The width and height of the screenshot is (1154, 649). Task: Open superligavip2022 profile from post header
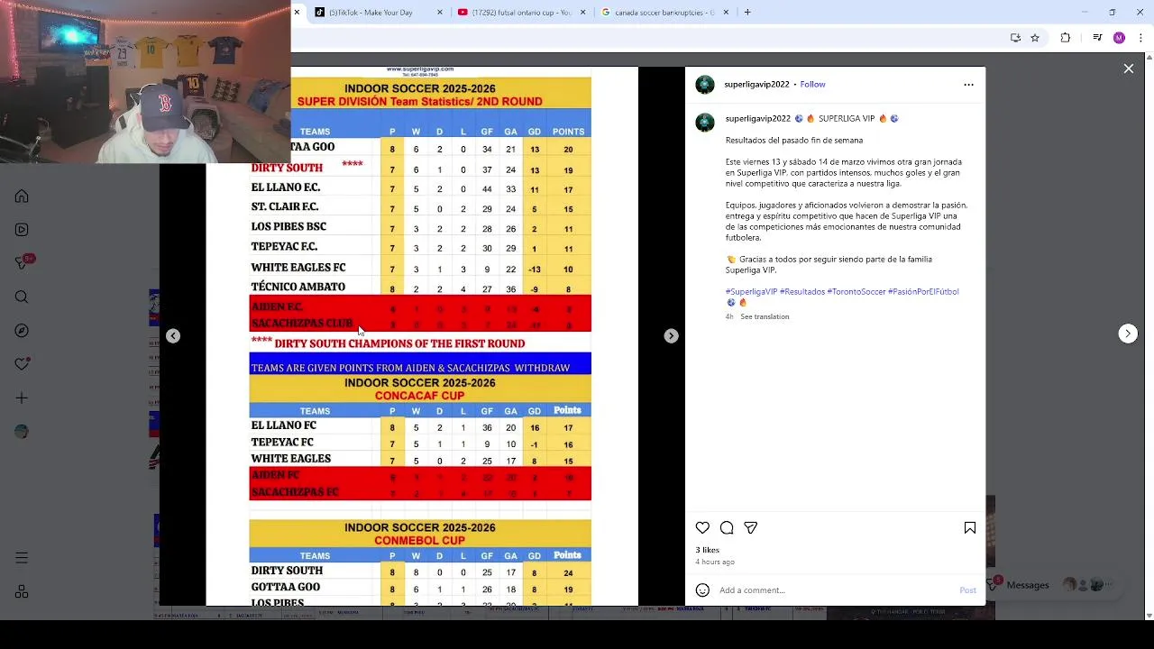(x=756, y=85)
